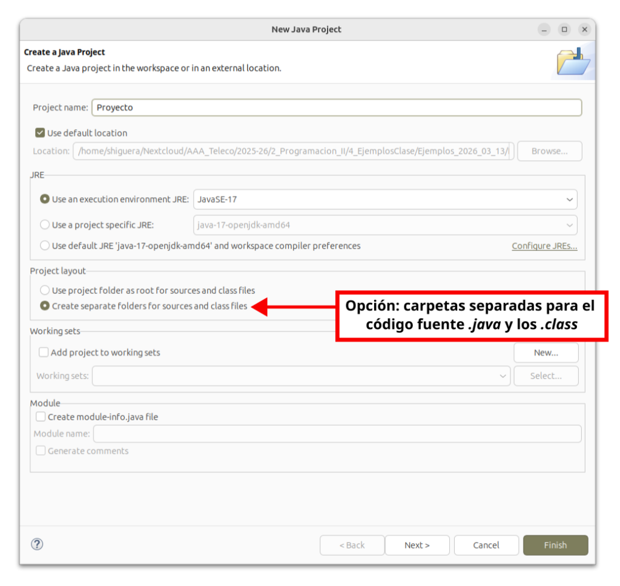
Task: Open the Configure JREs link
Action: pos(544,246)
